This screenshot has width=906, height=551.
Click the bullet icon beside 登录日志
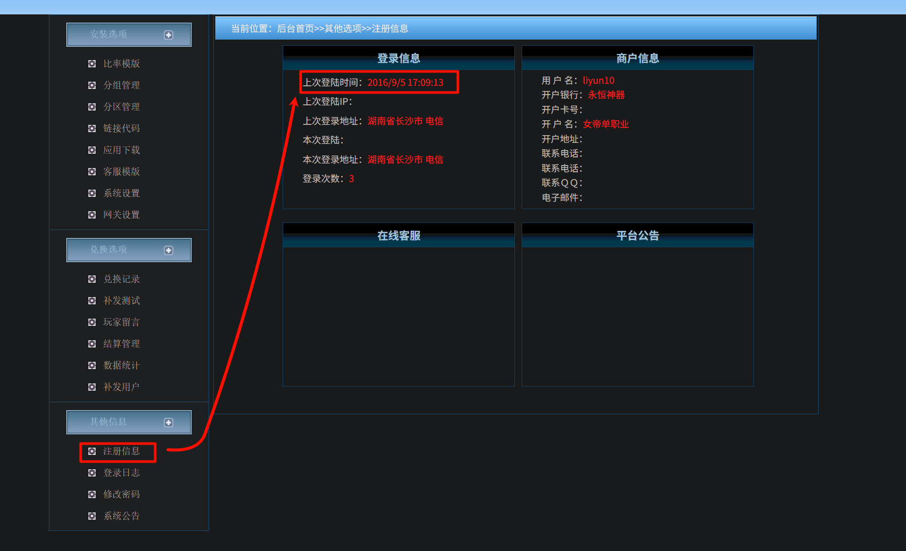[x=92, y=473]
